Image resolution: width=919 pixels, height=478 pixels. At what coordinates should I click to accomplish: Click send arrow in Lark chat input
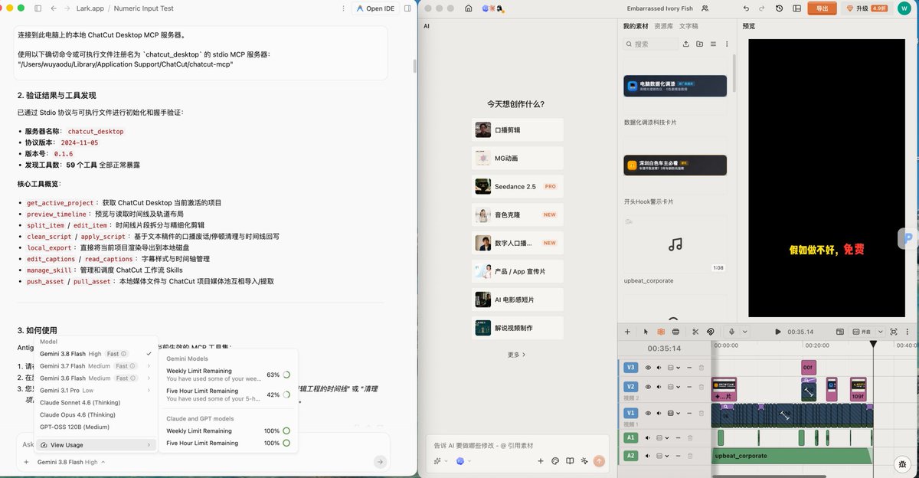pyautogui.click(x=380, y=462)
